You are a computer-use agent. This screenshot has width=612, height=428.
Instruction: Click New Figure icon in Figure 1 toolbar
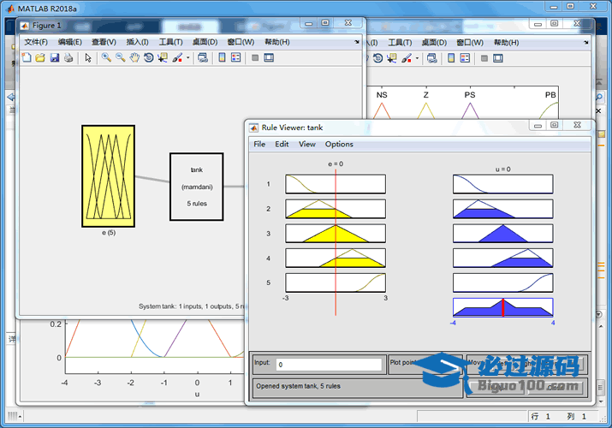click(27, 57)
